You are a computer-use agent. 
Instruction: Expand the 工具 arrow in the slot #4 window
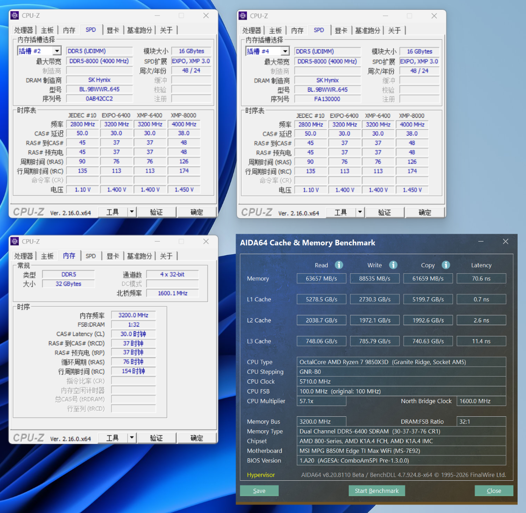point(360,212)
